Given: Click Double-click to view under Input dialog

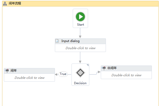Looking at the screenshot, I should click(x=80, y=48).
